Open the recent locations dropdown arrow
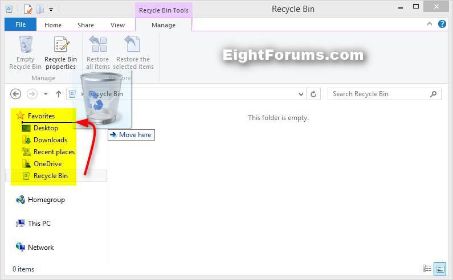 click(46, 94)
